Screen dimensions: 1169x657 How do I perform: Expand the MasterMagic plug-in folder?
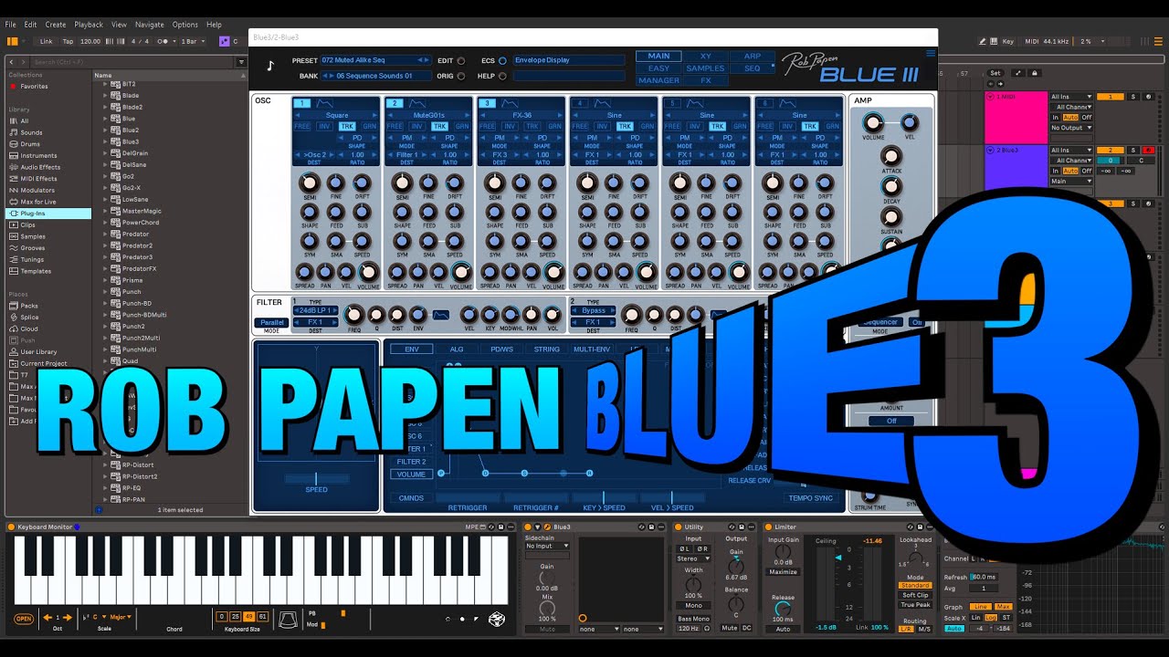pyautogui.click(x=105, y=211)
